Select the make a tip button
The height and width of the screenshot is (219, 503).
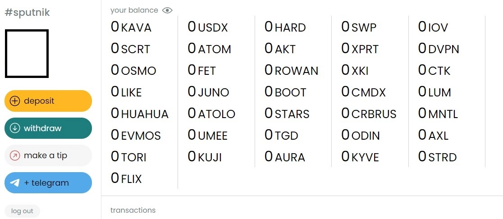tap(48, 155)
